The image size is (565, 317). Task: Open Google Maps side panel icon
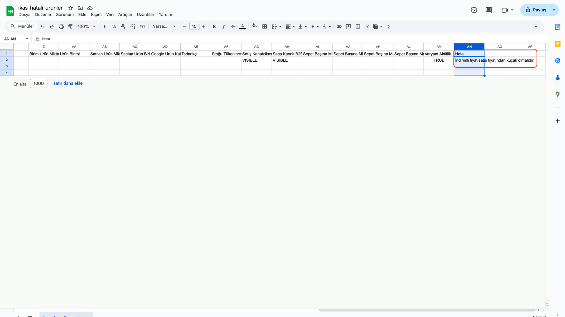coord(557,94)
